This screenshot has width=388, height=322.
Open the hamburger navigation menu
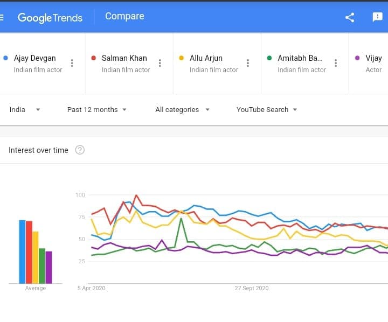2,17
